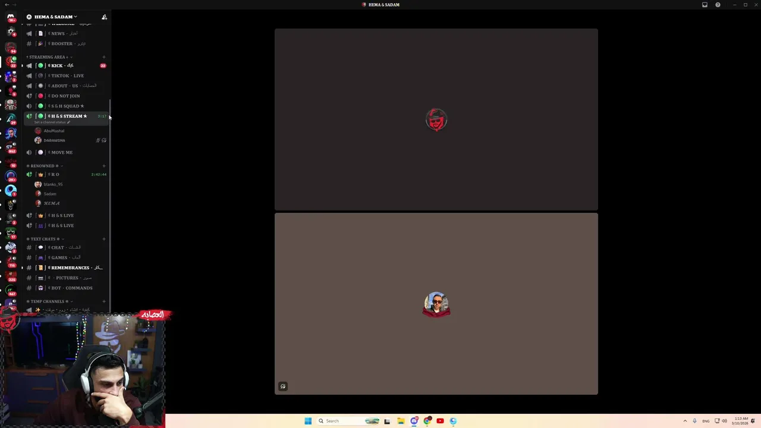The image size is (761, 428).
Task: Click the volume icon in system tray
Action: point(724,421)
